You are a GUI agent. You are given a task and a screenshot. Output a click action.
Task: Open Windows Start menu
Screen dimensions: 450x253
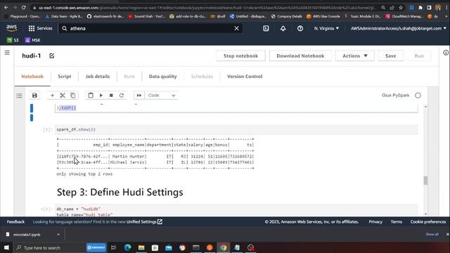(x=6, y=247)
